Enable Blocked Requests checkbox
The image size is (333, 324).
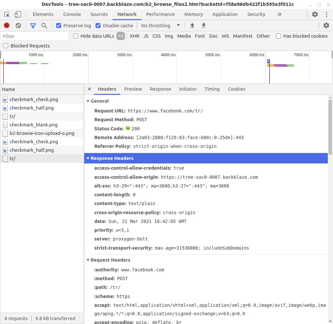point(6,46)
